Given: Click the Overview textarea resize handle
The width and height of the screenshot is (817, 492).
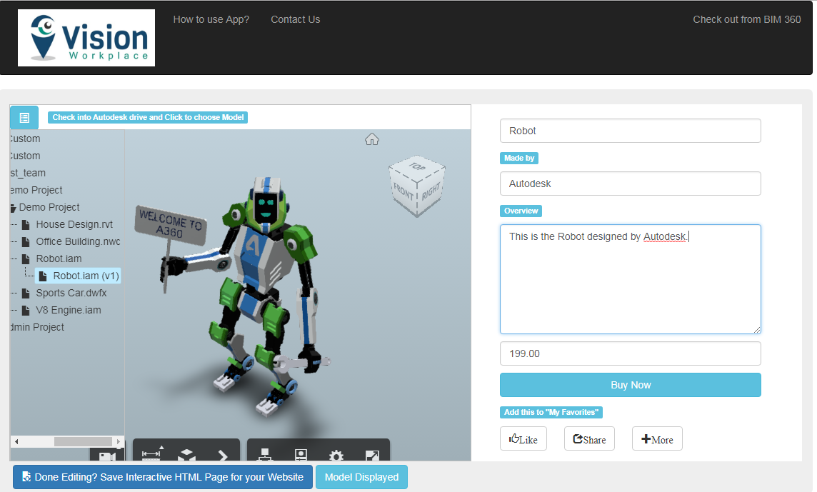Looking at the screenshot, I should tap(756, 329).
